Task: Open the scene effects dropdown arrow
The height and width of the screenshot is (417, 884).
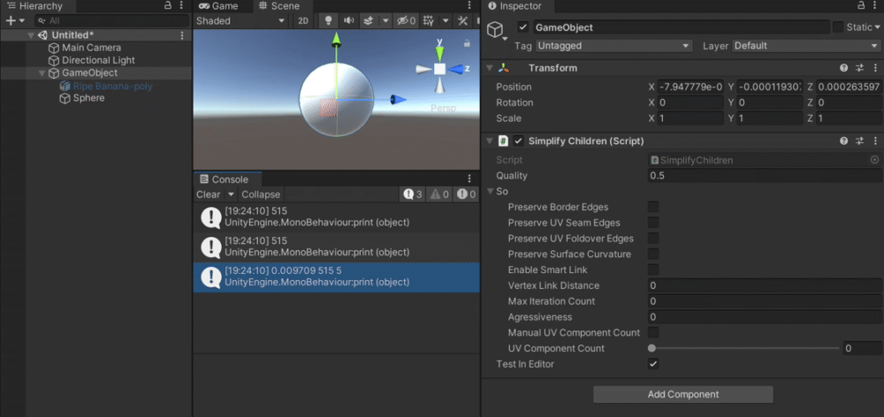Action: pos(385,21)
